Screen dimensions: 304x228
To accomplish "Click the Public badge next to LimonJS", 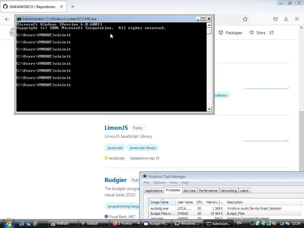I will (138, 128).
